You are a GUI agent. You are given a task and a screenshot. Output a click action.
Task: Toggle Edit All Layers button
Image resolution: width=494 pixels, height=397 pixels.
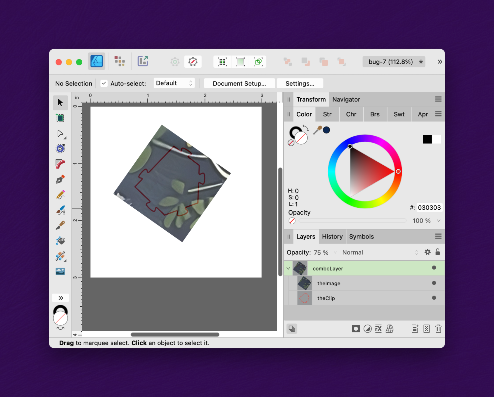[292, 329]
